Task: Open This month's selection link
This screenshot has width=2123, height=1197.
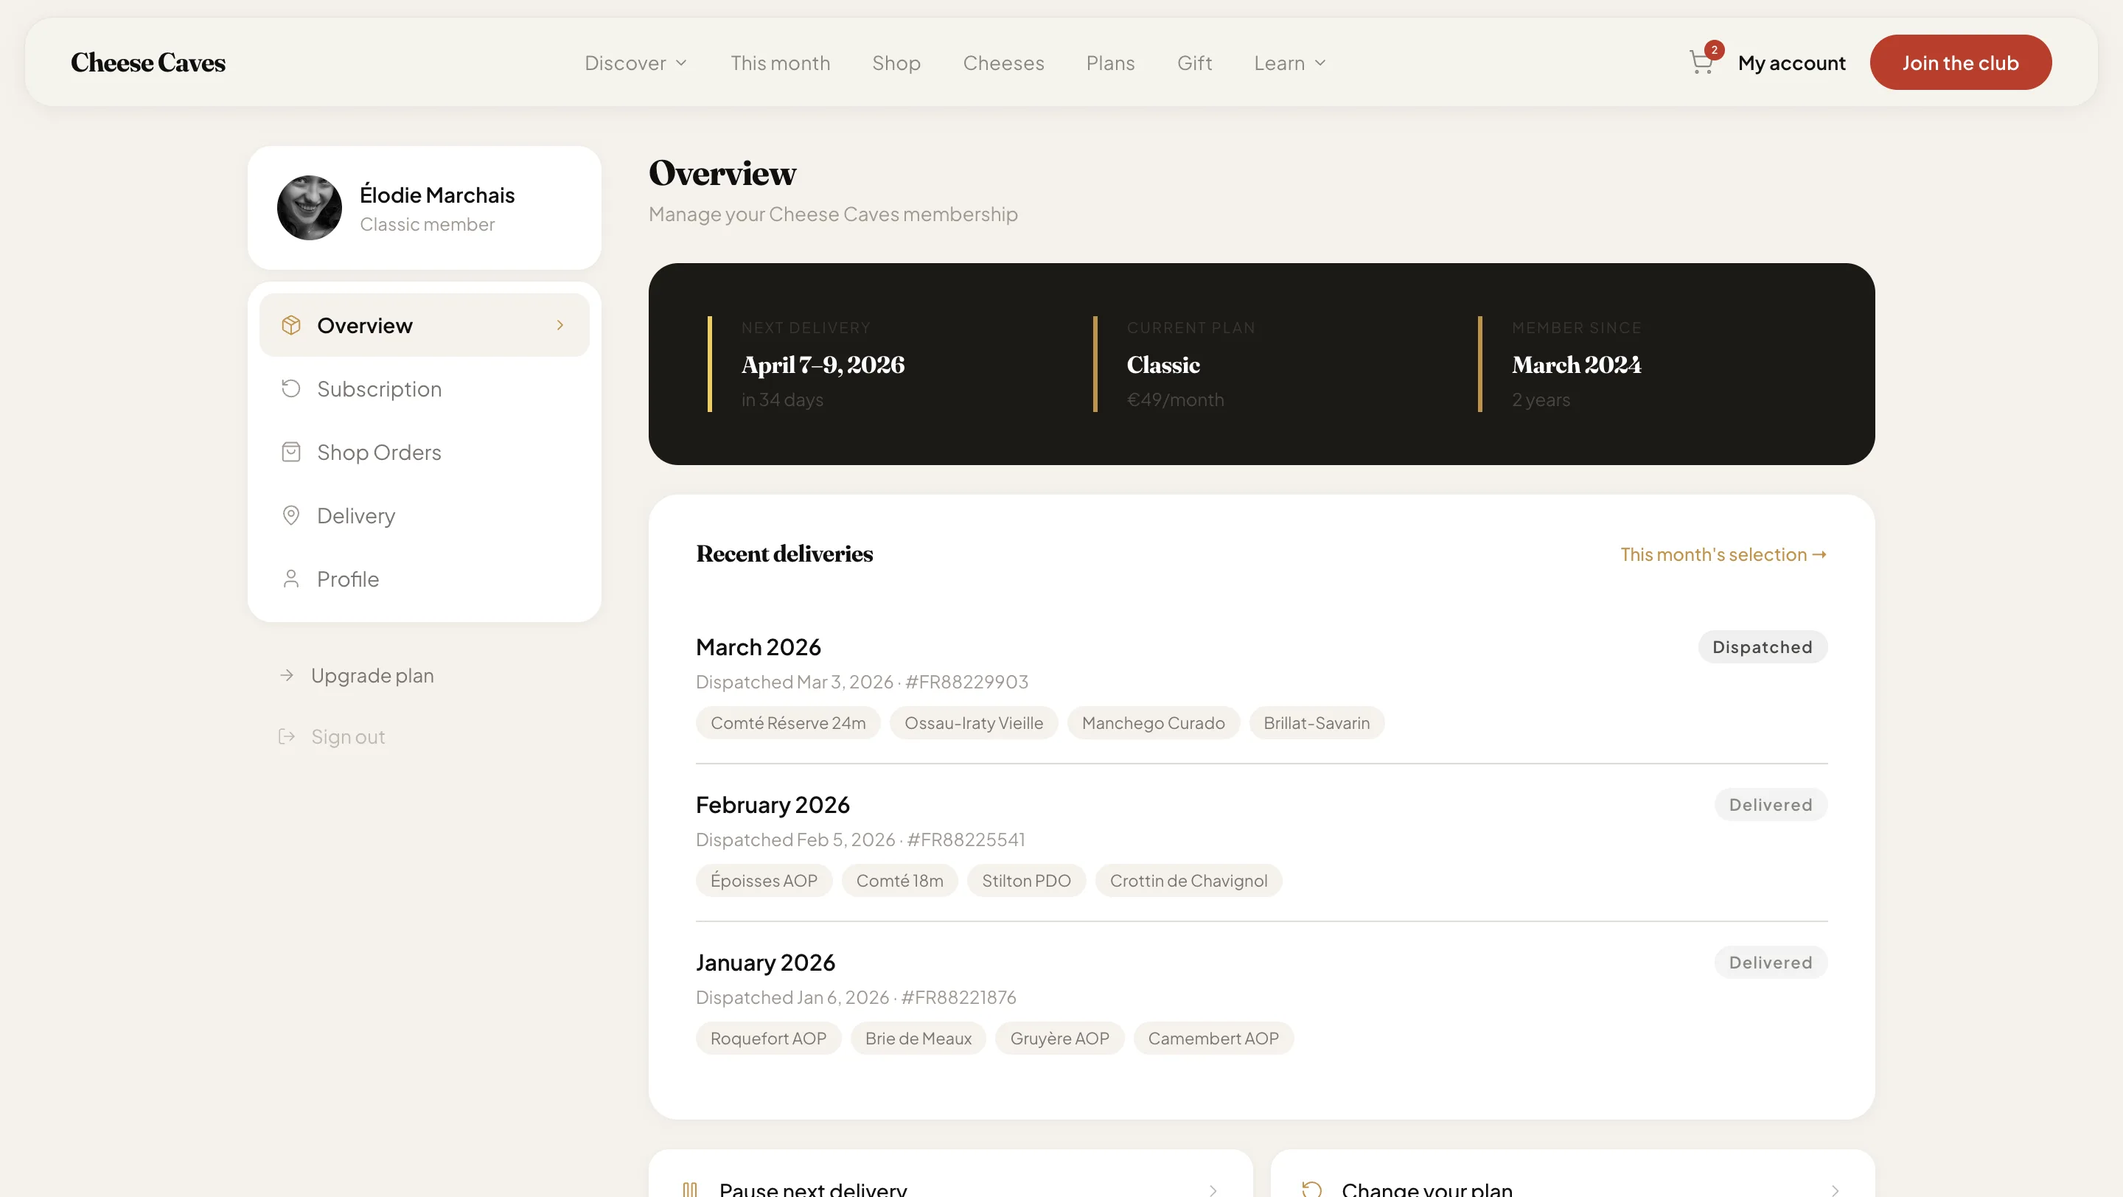Action: pos(1723,554)
